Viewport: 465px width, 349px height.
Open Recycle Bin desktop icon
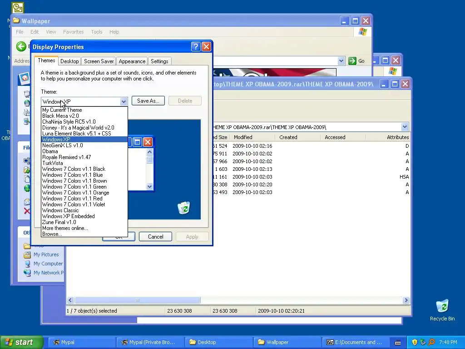pos(442,310)
